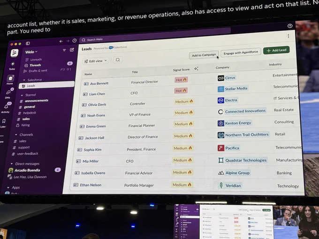Click the Add Lead button
This screenshot has width=319, height=239.
pos(276,50)
